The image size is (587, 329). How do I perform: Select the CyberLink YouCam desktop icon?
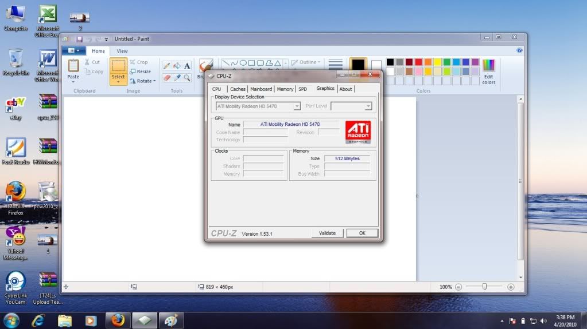pyautogui.click(x=15, y=288)
